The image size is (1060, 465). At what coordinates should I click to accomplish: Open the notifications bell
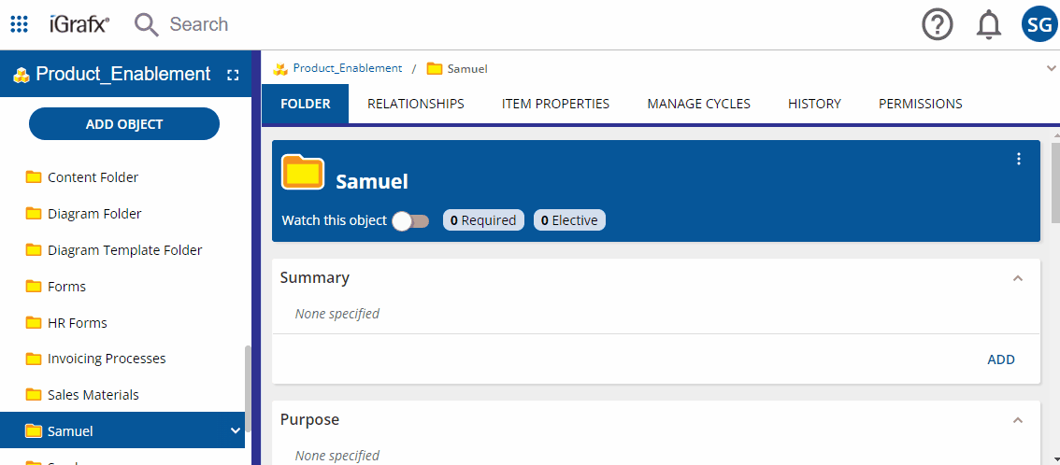tap(988, 24)
